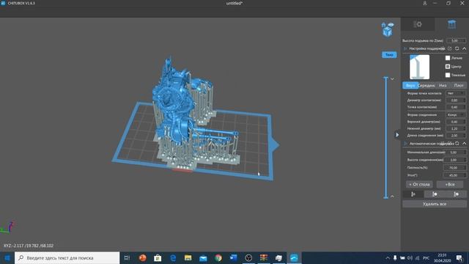The height and width of the screenshot is (264, 469).
Task: Open PowerPoint from the taskbar
Action: click(143, 257)
